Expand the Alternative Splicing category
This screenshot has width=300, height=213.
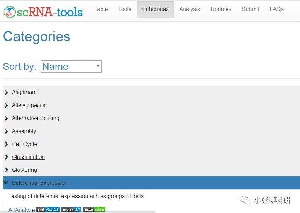[35, 118]
